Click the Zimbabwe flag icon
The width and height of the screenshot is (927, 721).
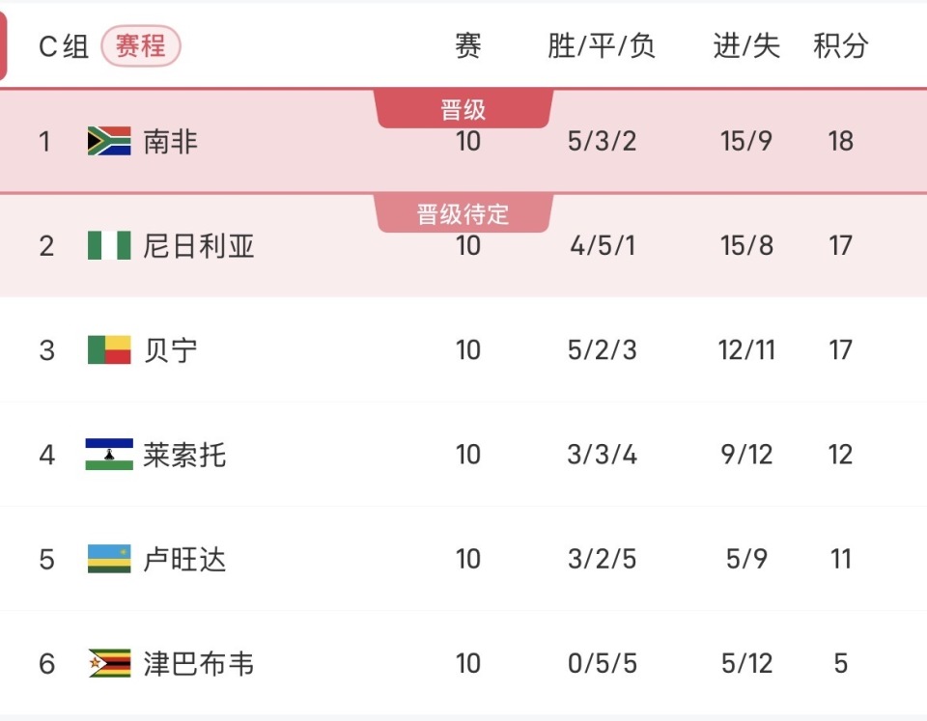[109, 663]
